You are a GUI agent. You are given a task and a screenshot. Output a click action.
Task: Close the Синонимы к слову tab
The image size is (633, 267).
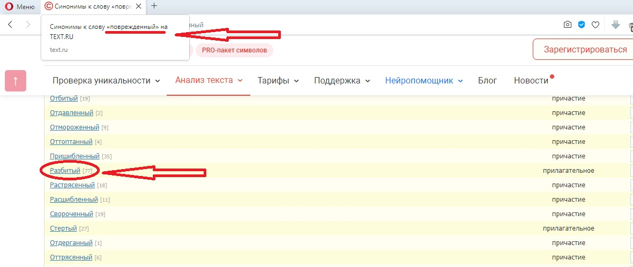(140, 6)
